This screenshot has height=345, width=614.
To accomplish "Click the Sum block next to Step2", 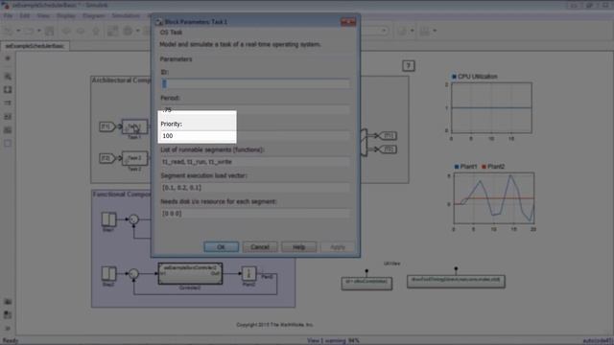I will tap(133, 273).
